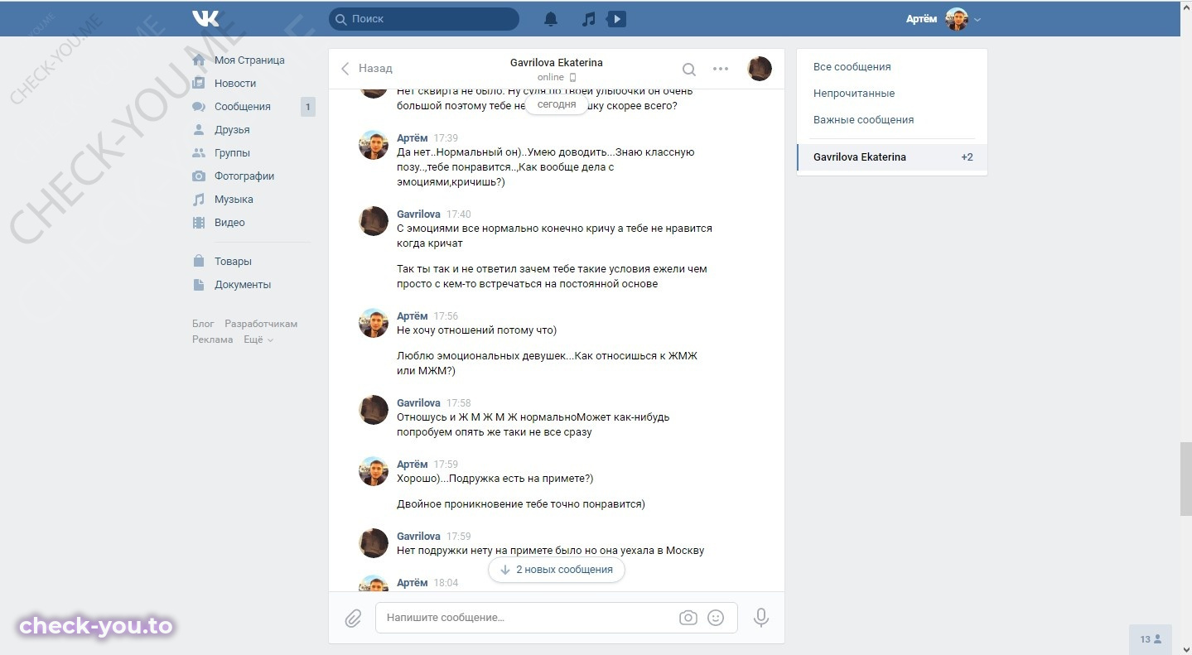Click chat partner avatar in conversation header
The height and width of the screenshot is (655, 1192).
click(x=760, y=69)
